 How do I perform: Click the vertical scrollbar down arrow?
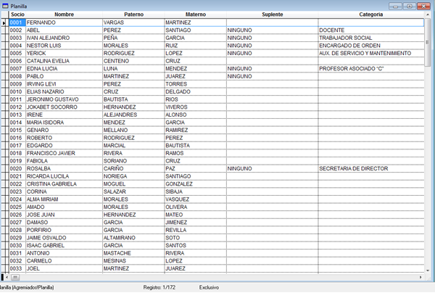click(x=428, y=271)
